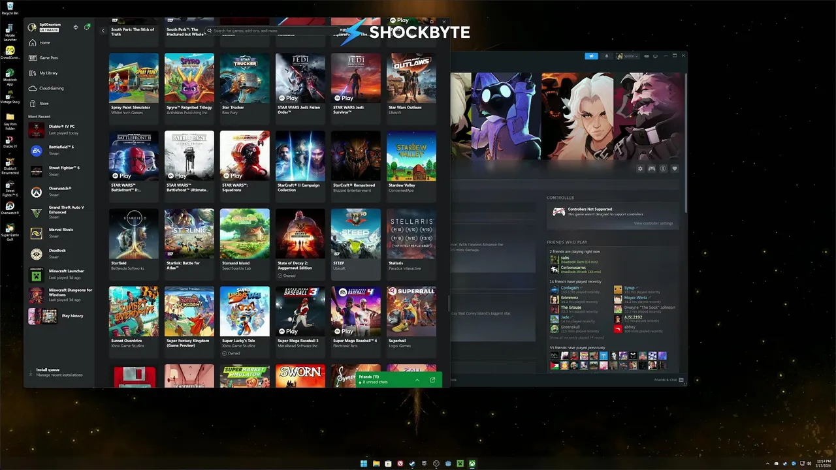The width and height of the screenshot is (836, 470).
Task: Click Steam controller icon under banner
Action: tap(651, 168)
